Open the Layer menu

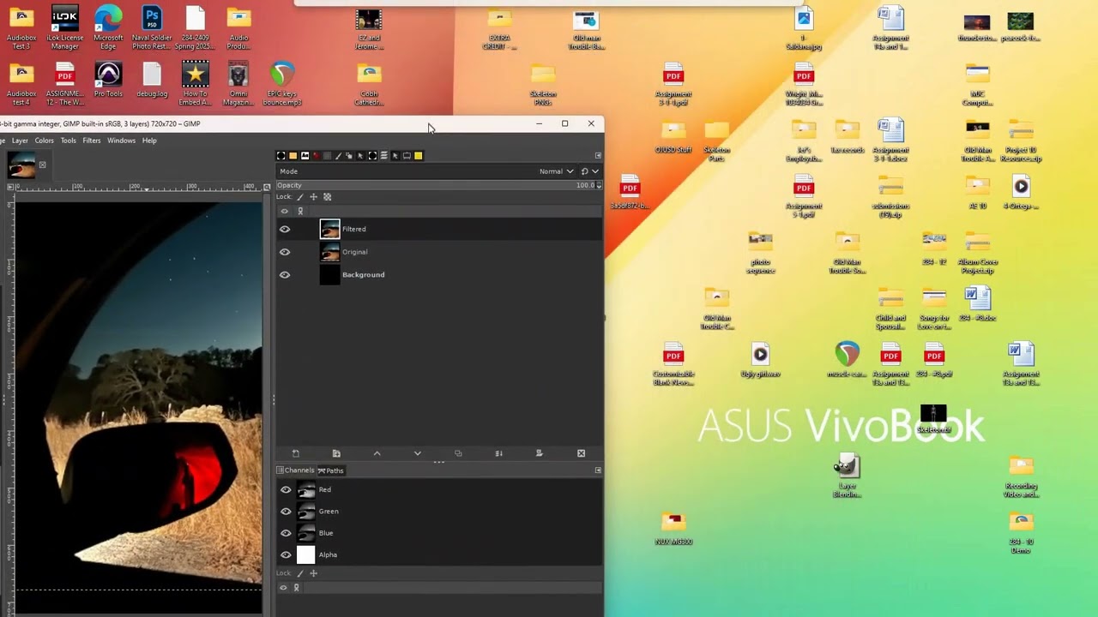pyautogui.click(x=20, y=141)
